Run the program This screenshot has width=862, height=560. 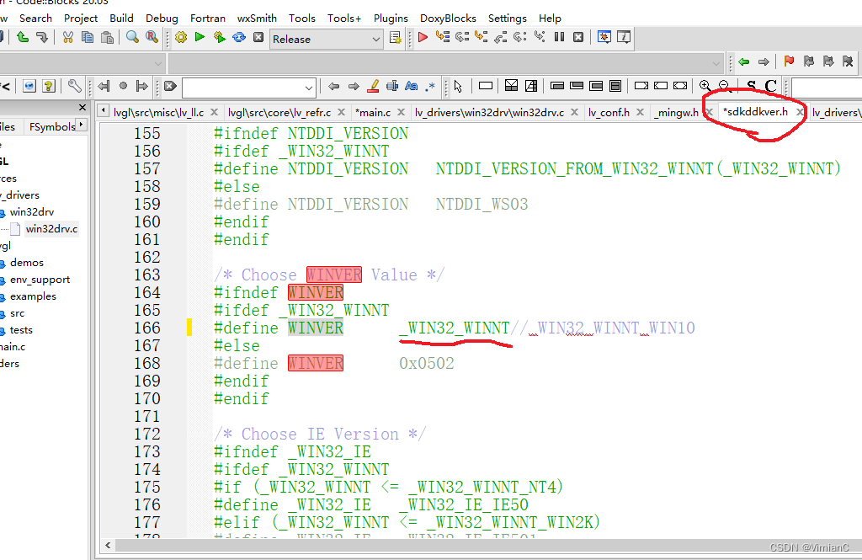200,37
